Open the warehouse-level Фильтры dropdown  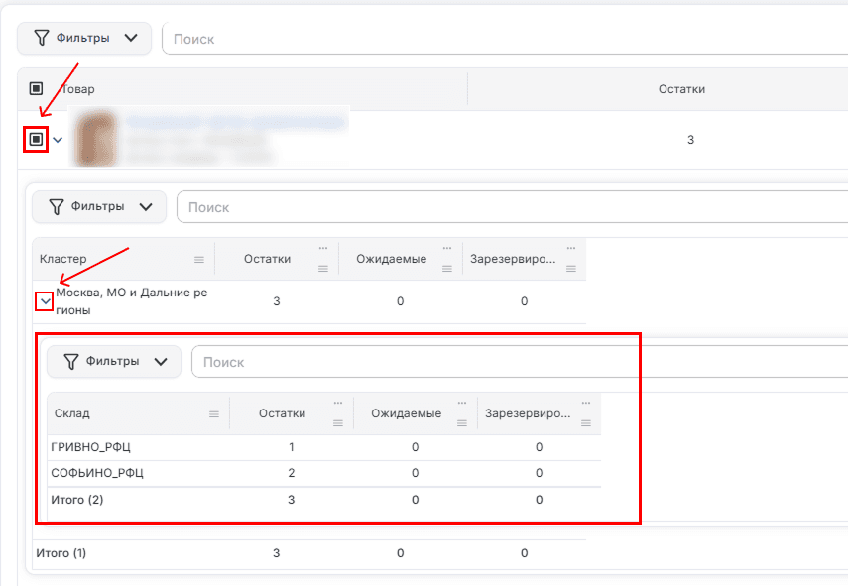pos(114,361)
